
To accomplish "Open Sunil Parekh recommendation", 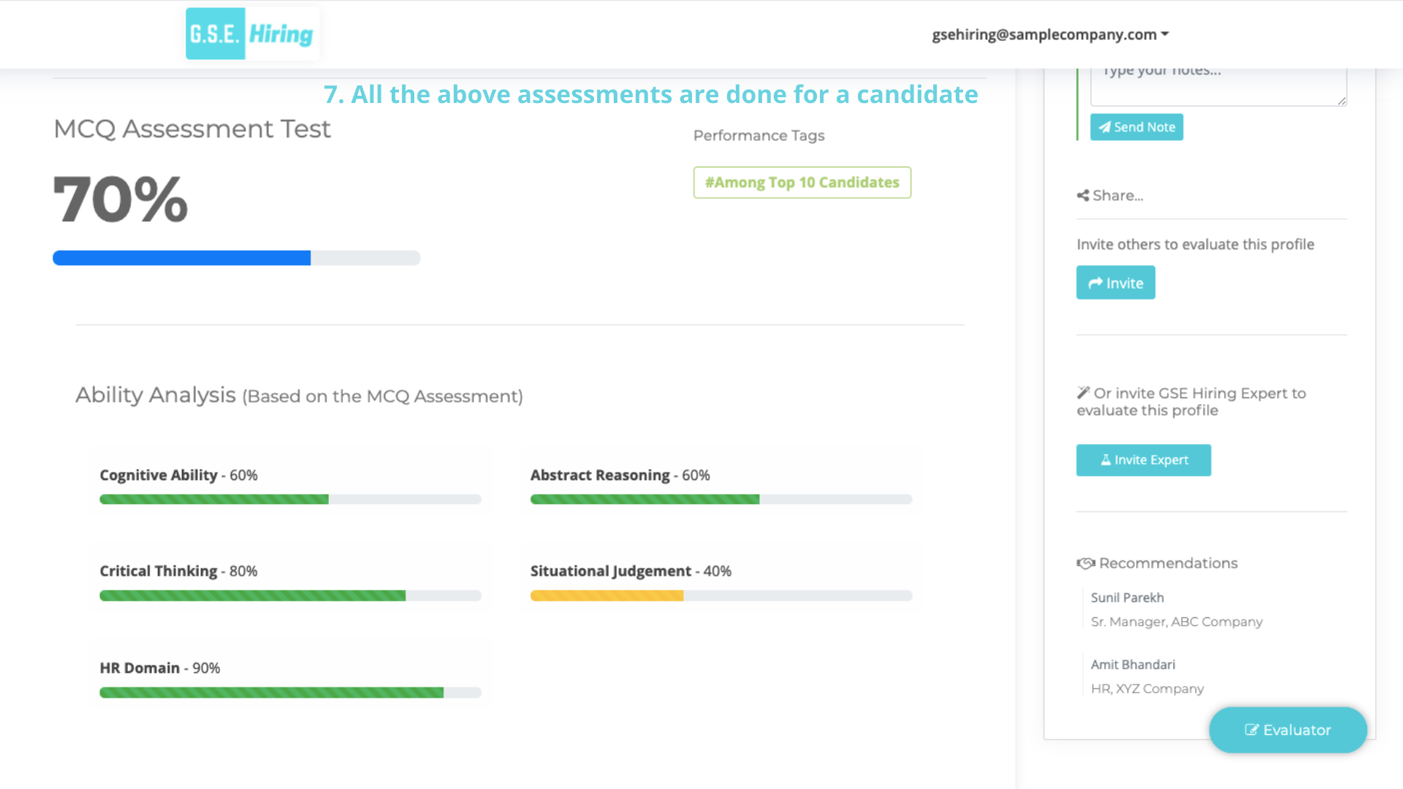I will click(1127, 598).
